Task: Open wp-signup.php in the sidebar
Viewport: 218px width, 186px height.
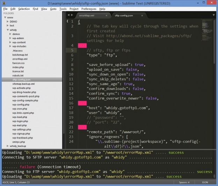Action: pyautogui.click(x=21, y=134)
